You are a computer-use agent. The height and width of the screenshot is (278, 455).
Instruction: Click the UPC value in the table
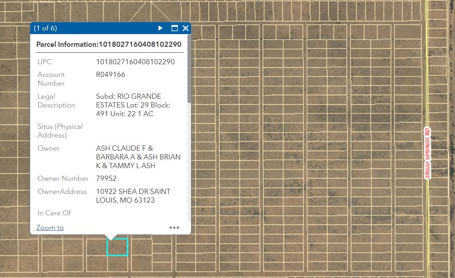click(x=135, y=62)
